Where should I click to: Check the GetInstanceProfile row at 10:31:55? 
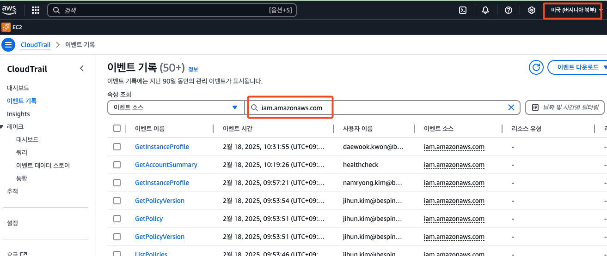pyautogui.click(x=117, y=147)
